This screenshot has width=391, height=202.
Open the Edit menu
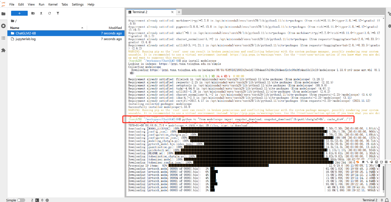21,5
